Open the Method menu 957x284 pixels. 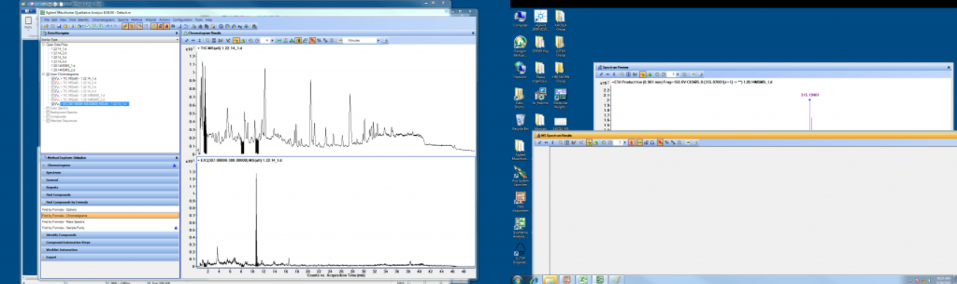tap(136, 19)
